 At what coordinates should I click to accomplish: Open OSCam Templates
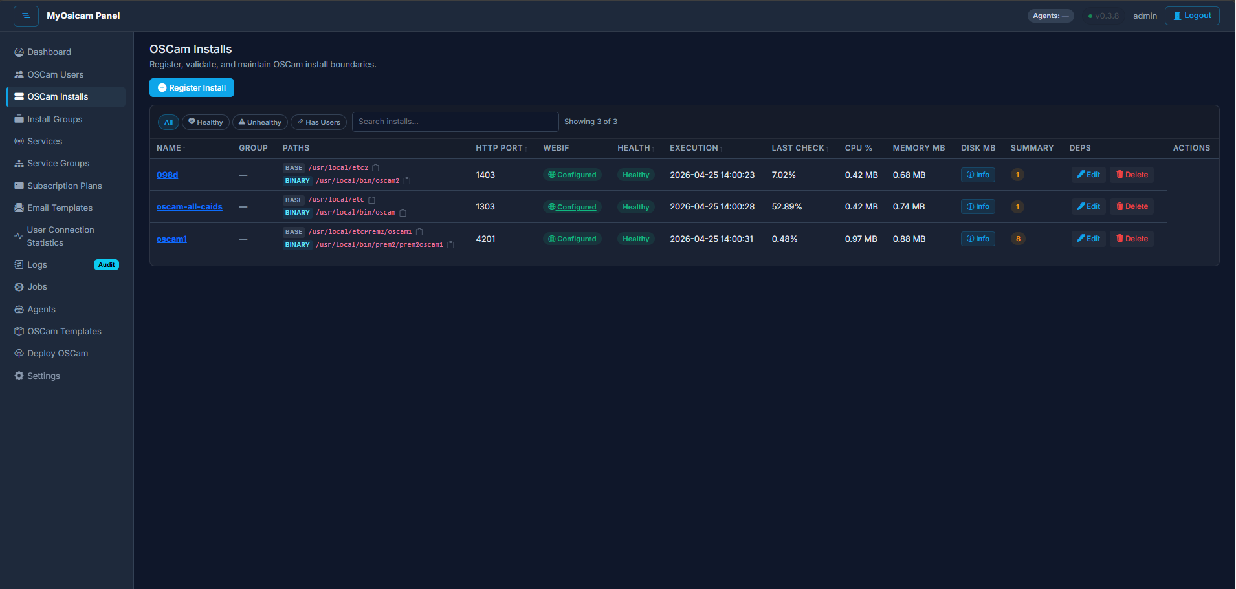tap(65, 331)
